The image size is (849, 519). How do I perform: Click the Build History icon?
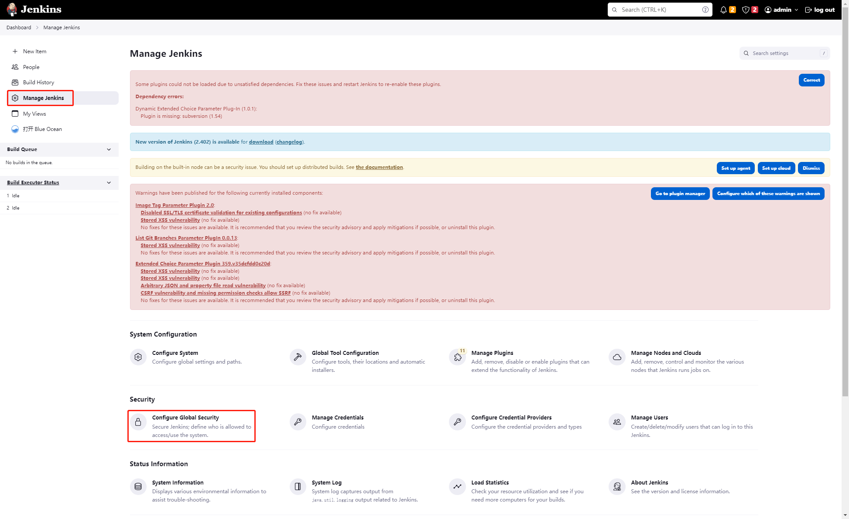[x=15, y=82]
